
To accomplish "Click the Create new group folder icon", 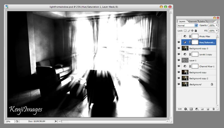I will (x=202, y=109).
